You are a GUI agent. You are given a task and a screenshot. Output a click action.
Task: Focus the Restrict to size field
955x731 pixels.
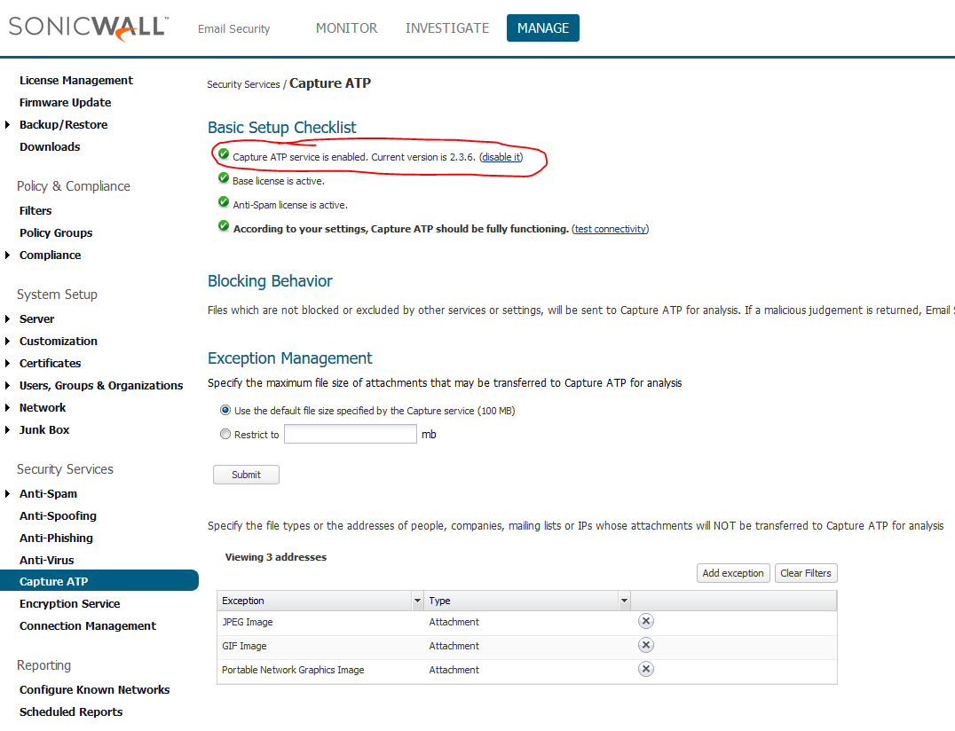[351, 434]
